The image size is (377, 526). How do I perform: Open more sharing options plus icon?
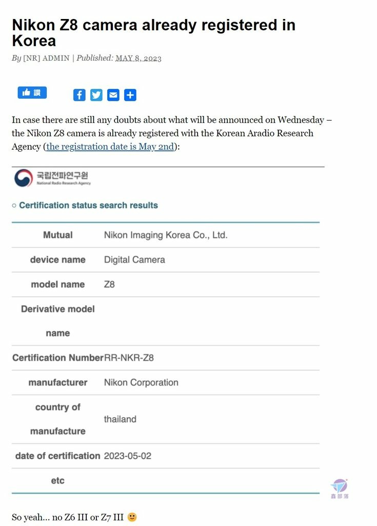[130, 95]
